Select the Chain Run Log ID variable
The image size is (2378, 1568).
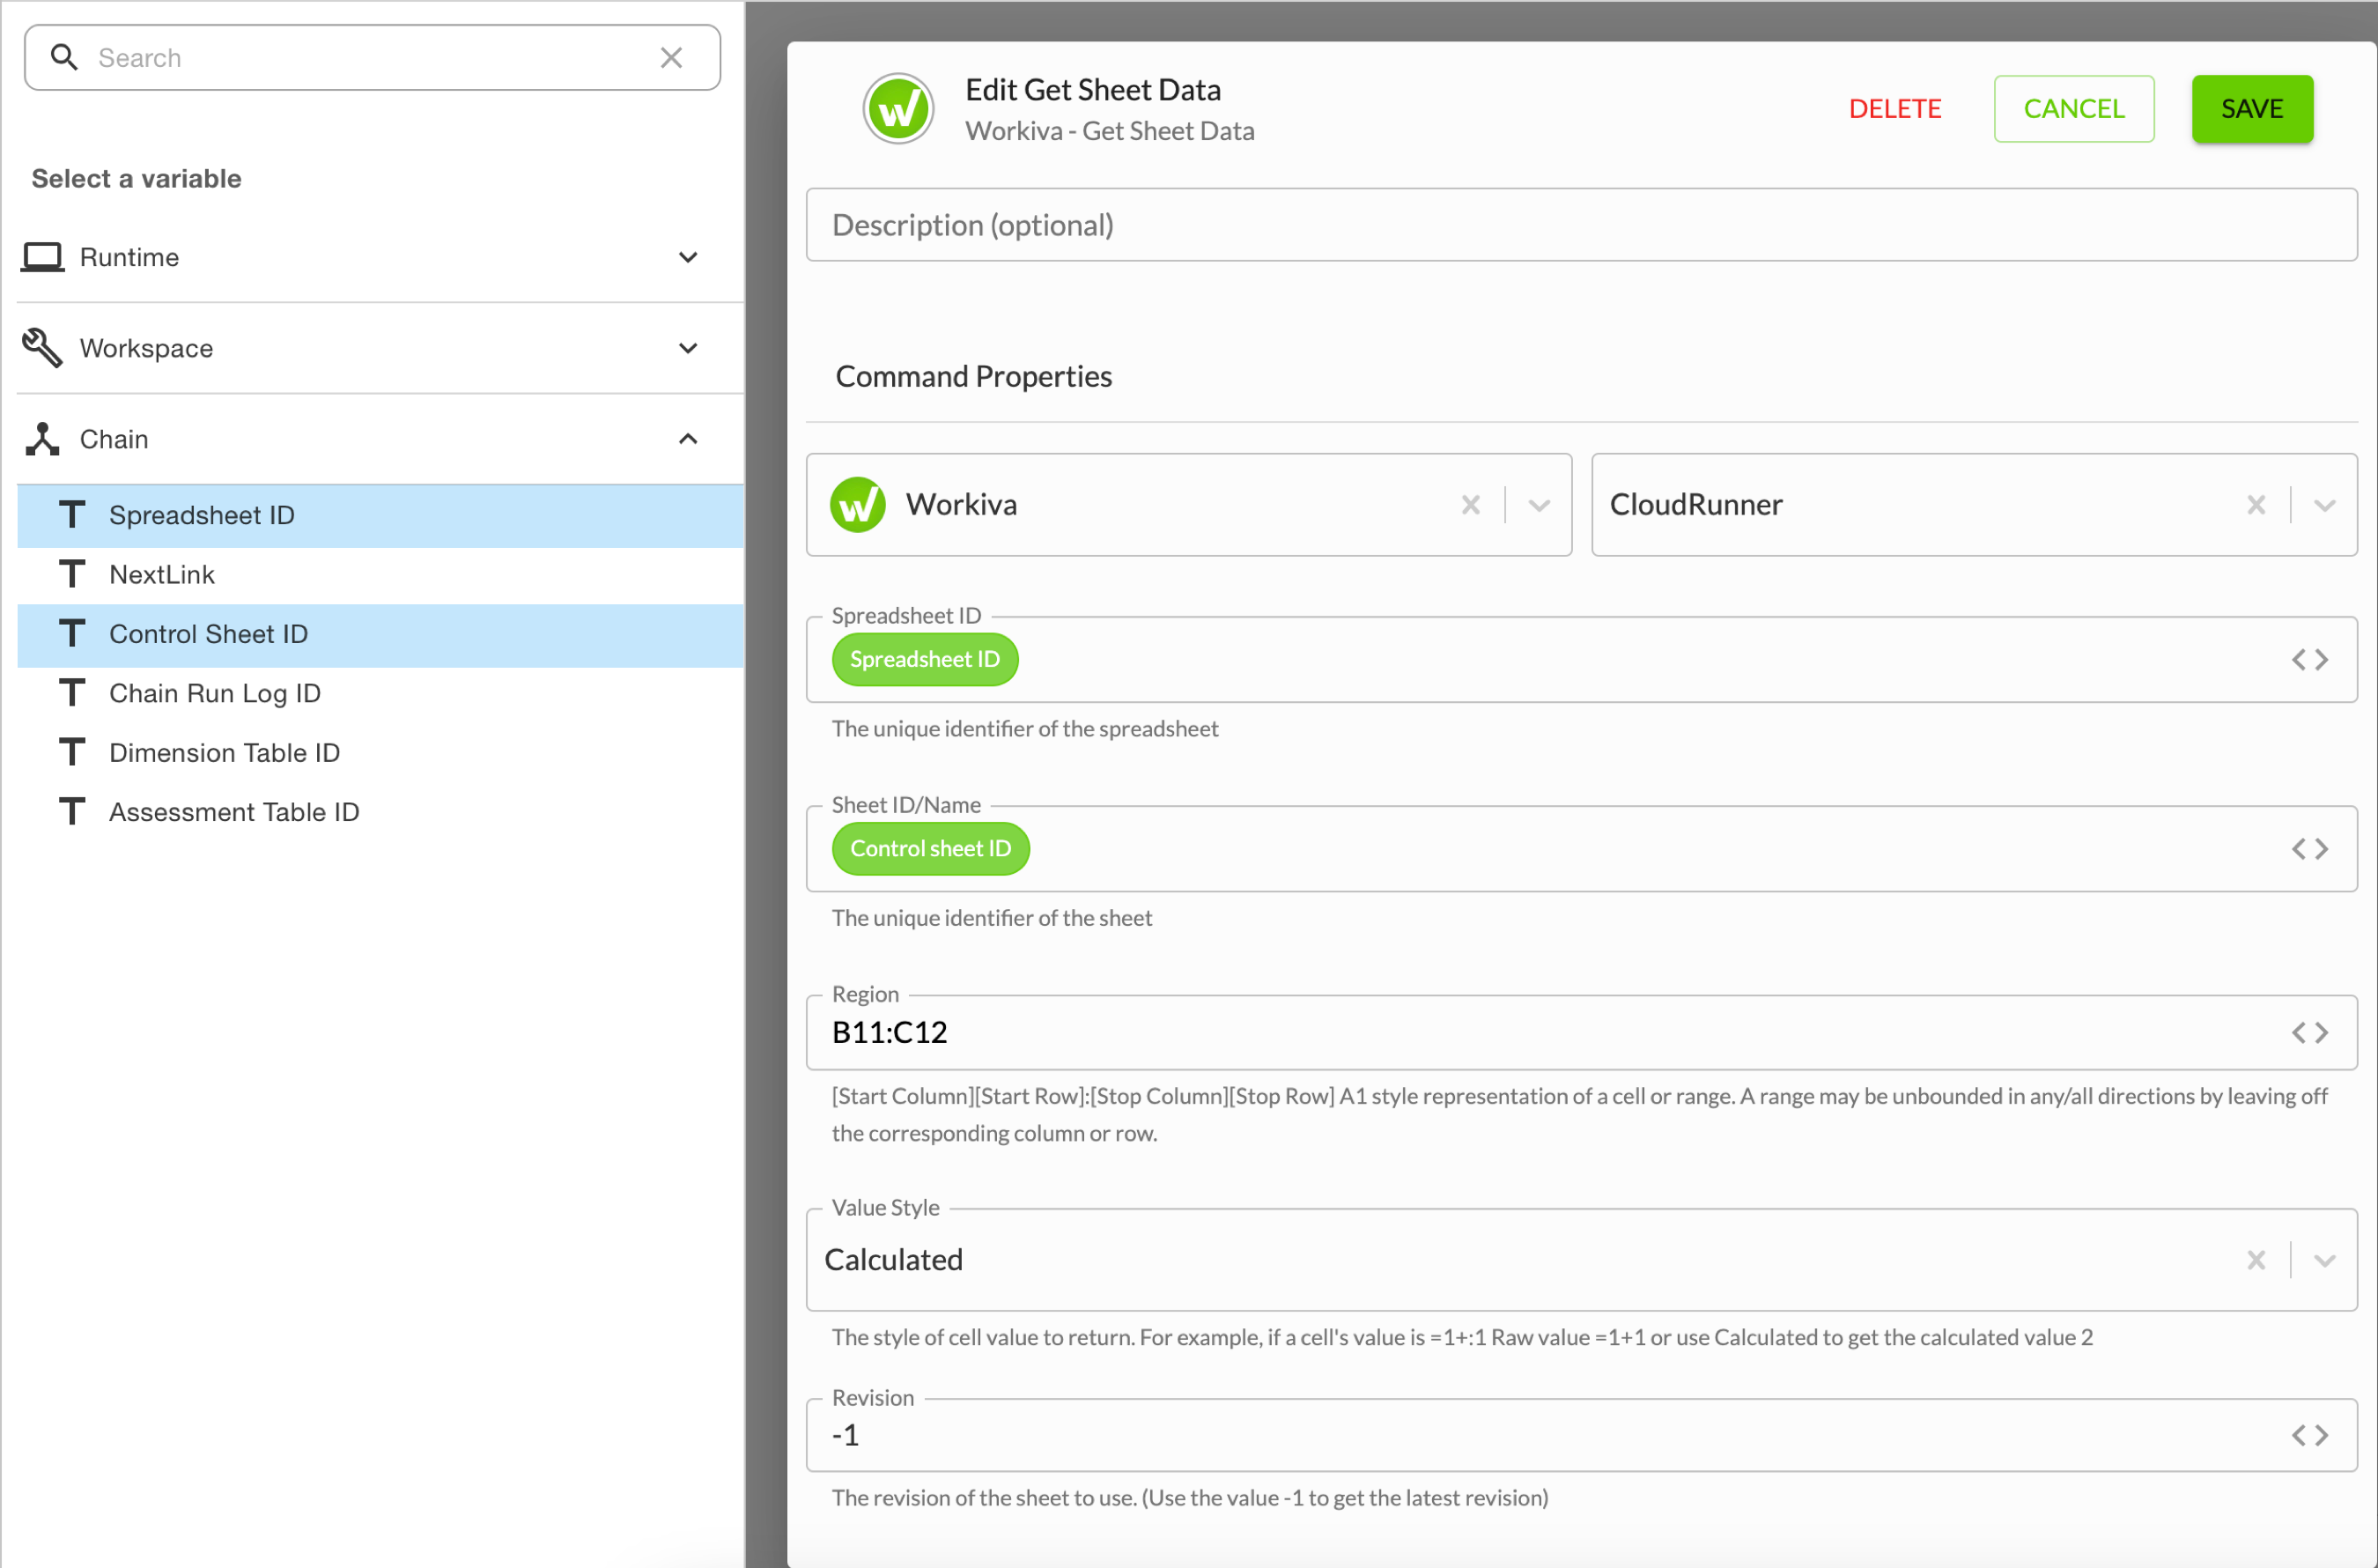tap(380, 693)
